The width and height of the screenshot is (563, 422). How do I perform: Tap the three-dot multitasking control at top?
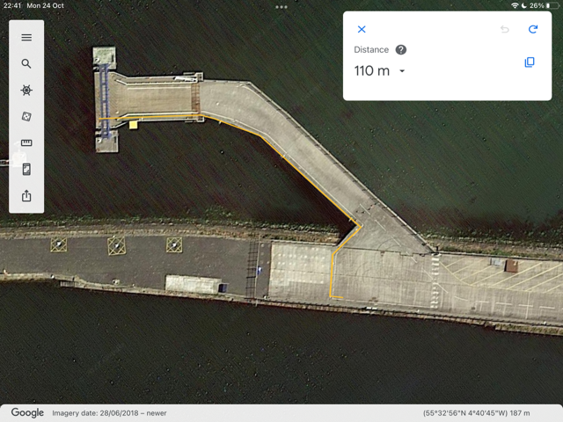(281, 7)
